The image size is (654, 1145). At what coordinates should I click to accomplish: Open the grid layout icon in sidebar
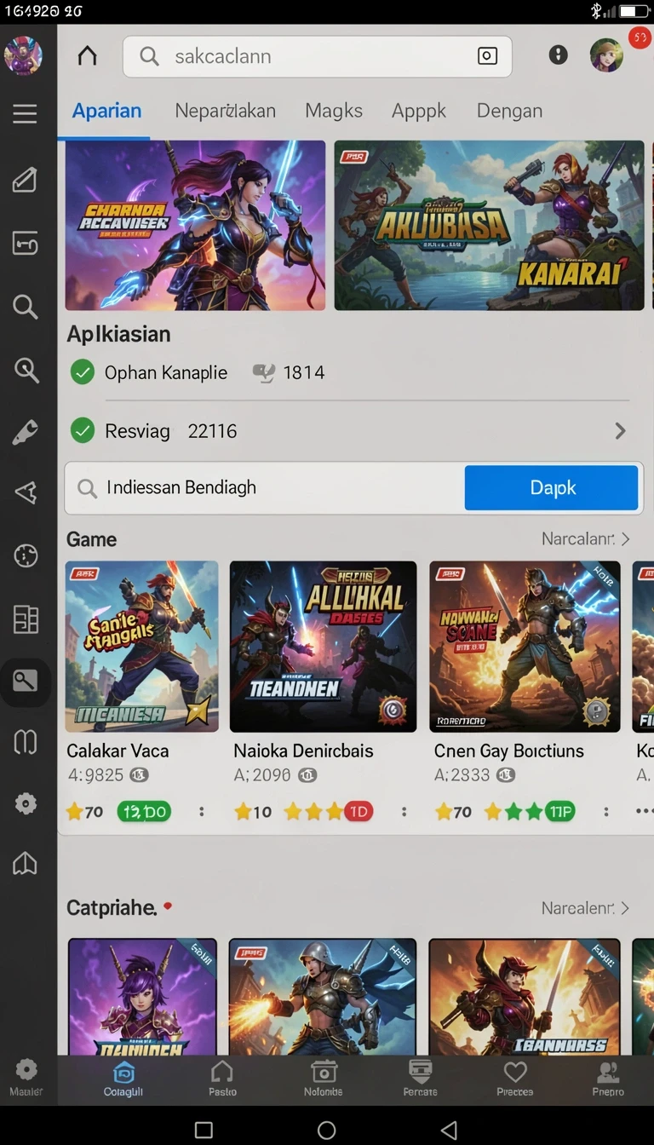[x=26, y=619]
